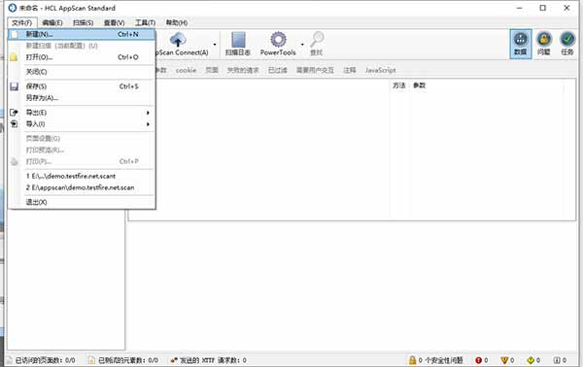Click the 参数 column header
The image size is (583, 367).
[x=420, y=85]
